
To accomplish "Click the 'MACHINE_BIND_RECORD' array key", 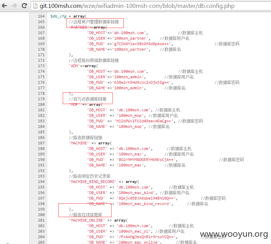I will (x=92, y=182).
